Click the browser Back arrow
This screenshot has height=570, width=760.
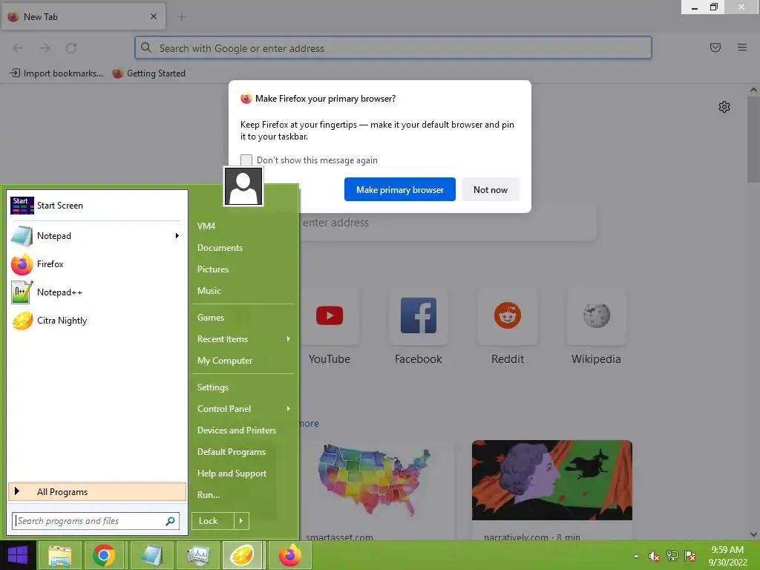[x=18, y=48]
